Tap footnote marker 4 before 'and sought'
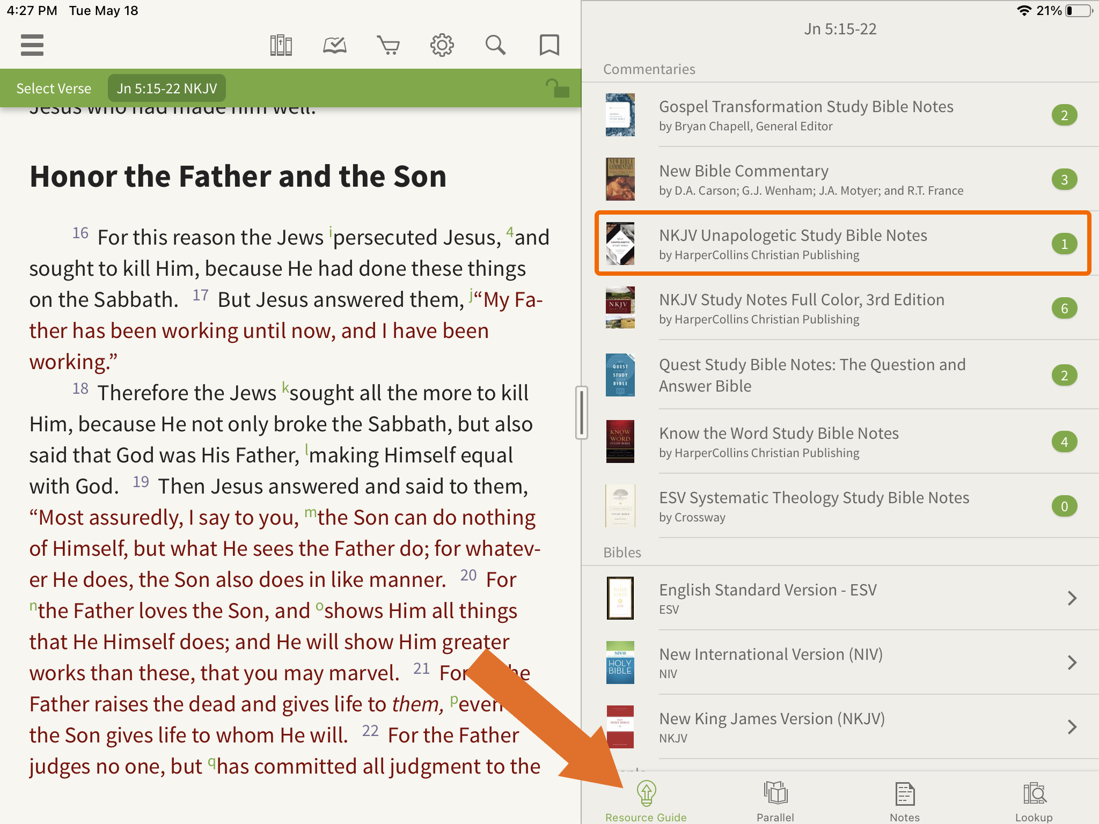This screenshot has height=824, width=1099. [510, 232]
